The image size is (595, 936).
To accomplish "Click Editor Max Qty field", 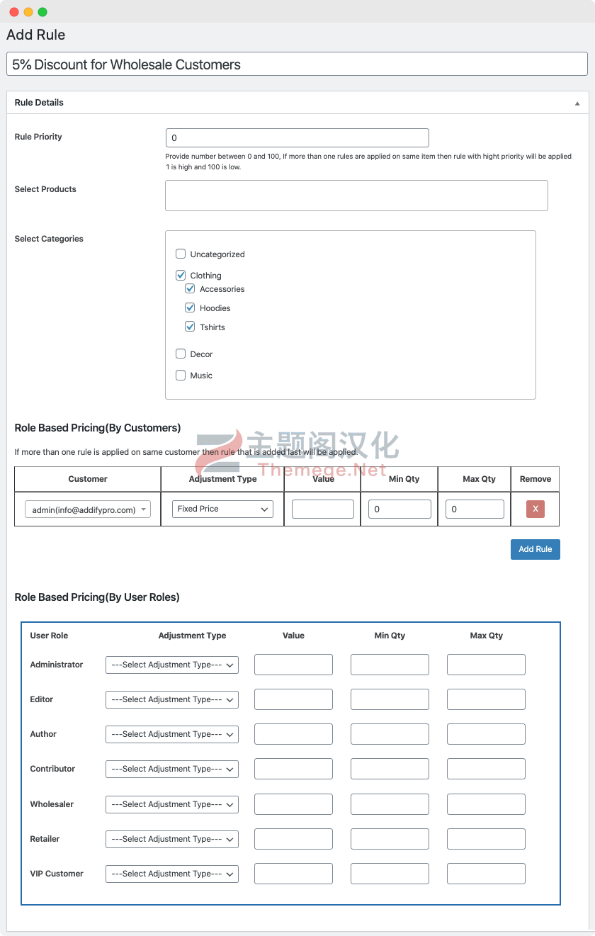I will [x=486, y=699].
